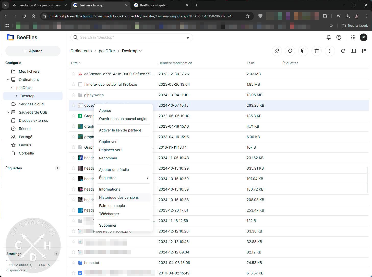The image size is (372, 277).
Task: Star the giphy.webp file
Action: (74, 95)
